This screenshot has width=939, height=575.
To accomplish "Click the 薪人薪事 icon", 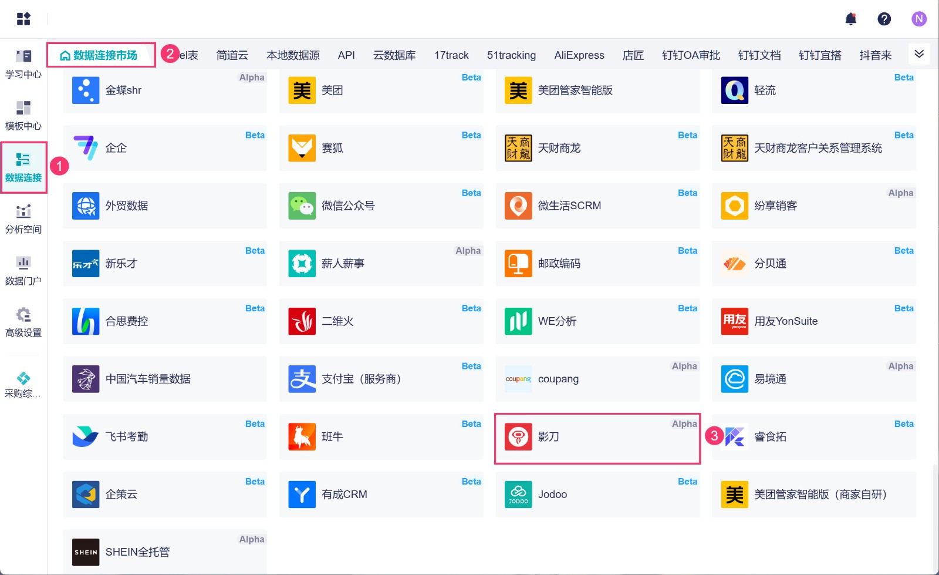I will click(302, 264).
